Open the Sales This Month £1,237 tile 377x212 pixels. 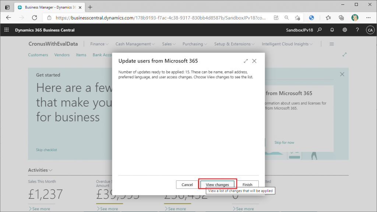coord(45,194)
